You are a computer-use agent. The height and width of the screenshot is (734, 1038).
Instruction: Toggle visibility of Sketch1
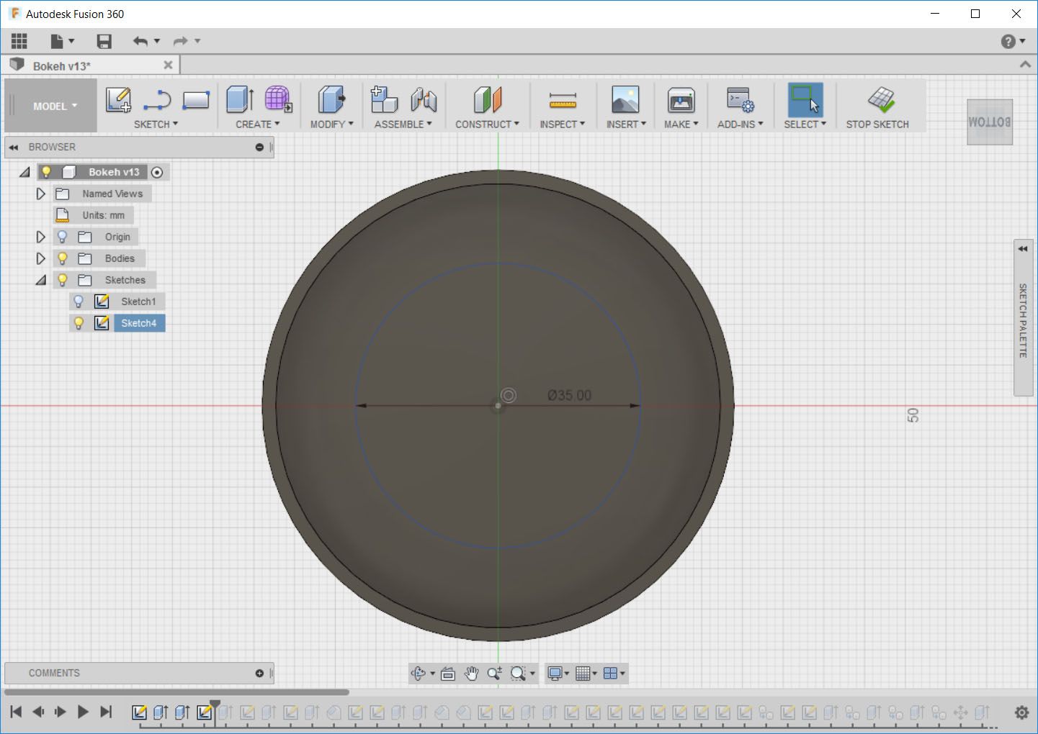coord(79,302)
